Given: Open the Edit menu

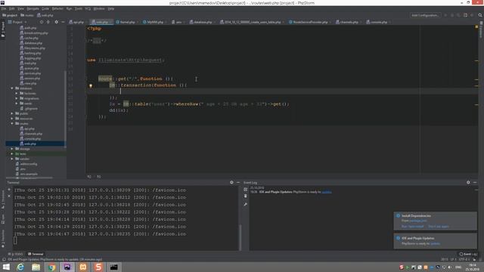Looking at the screenshot, I should [x=12, y=8].
